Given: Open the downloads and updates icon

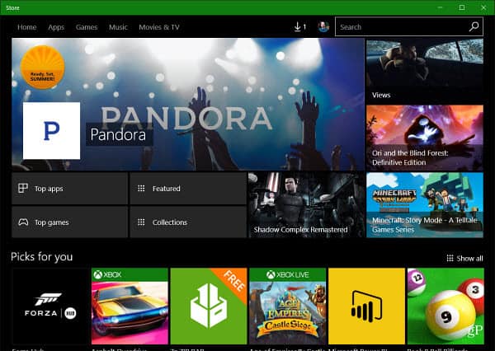Looking at the screenshot, I should [299, 27].
